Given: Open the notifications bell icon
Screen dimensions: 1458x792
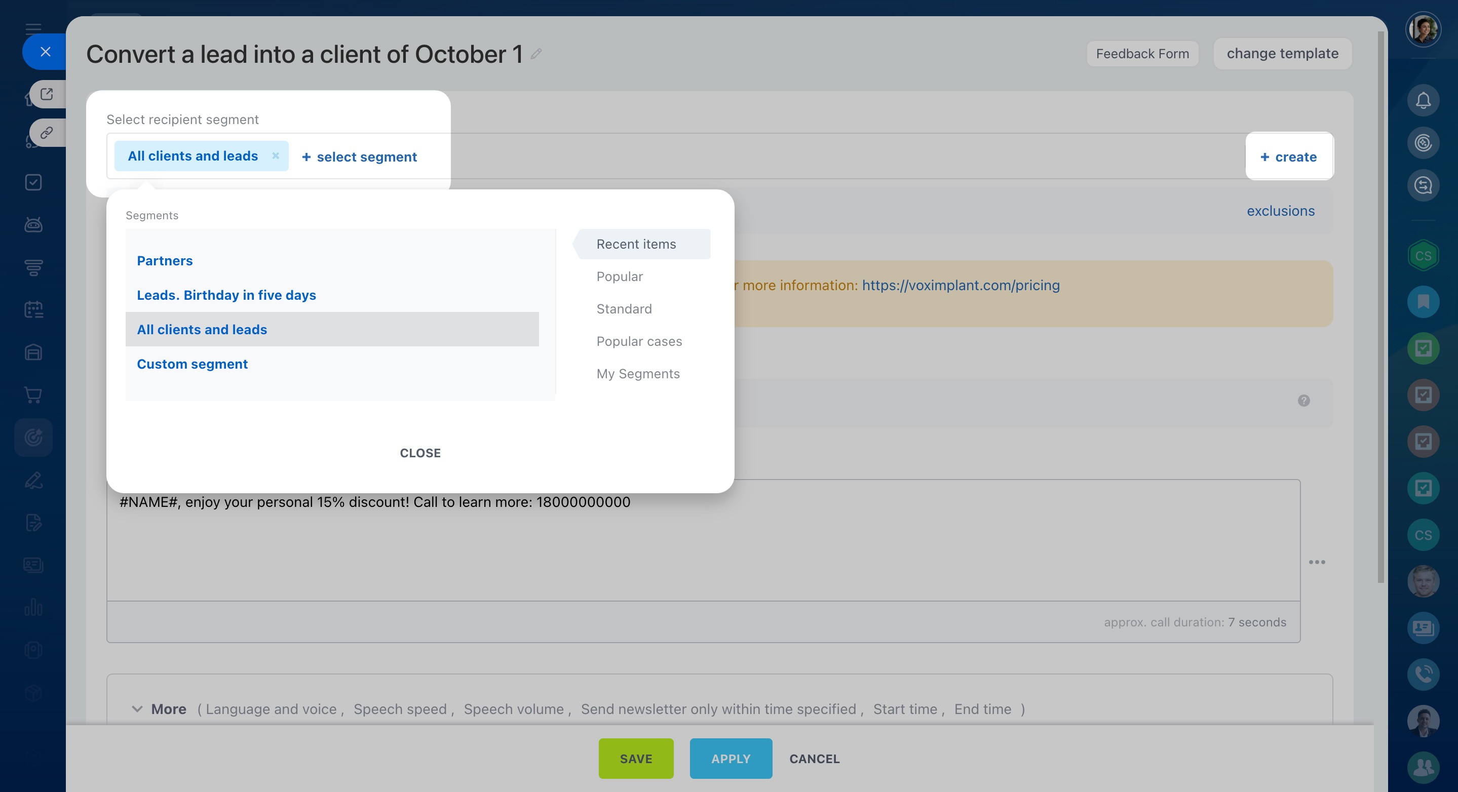Looking at the screenshot, I should pyautogui.click(x=1423, y=101).
